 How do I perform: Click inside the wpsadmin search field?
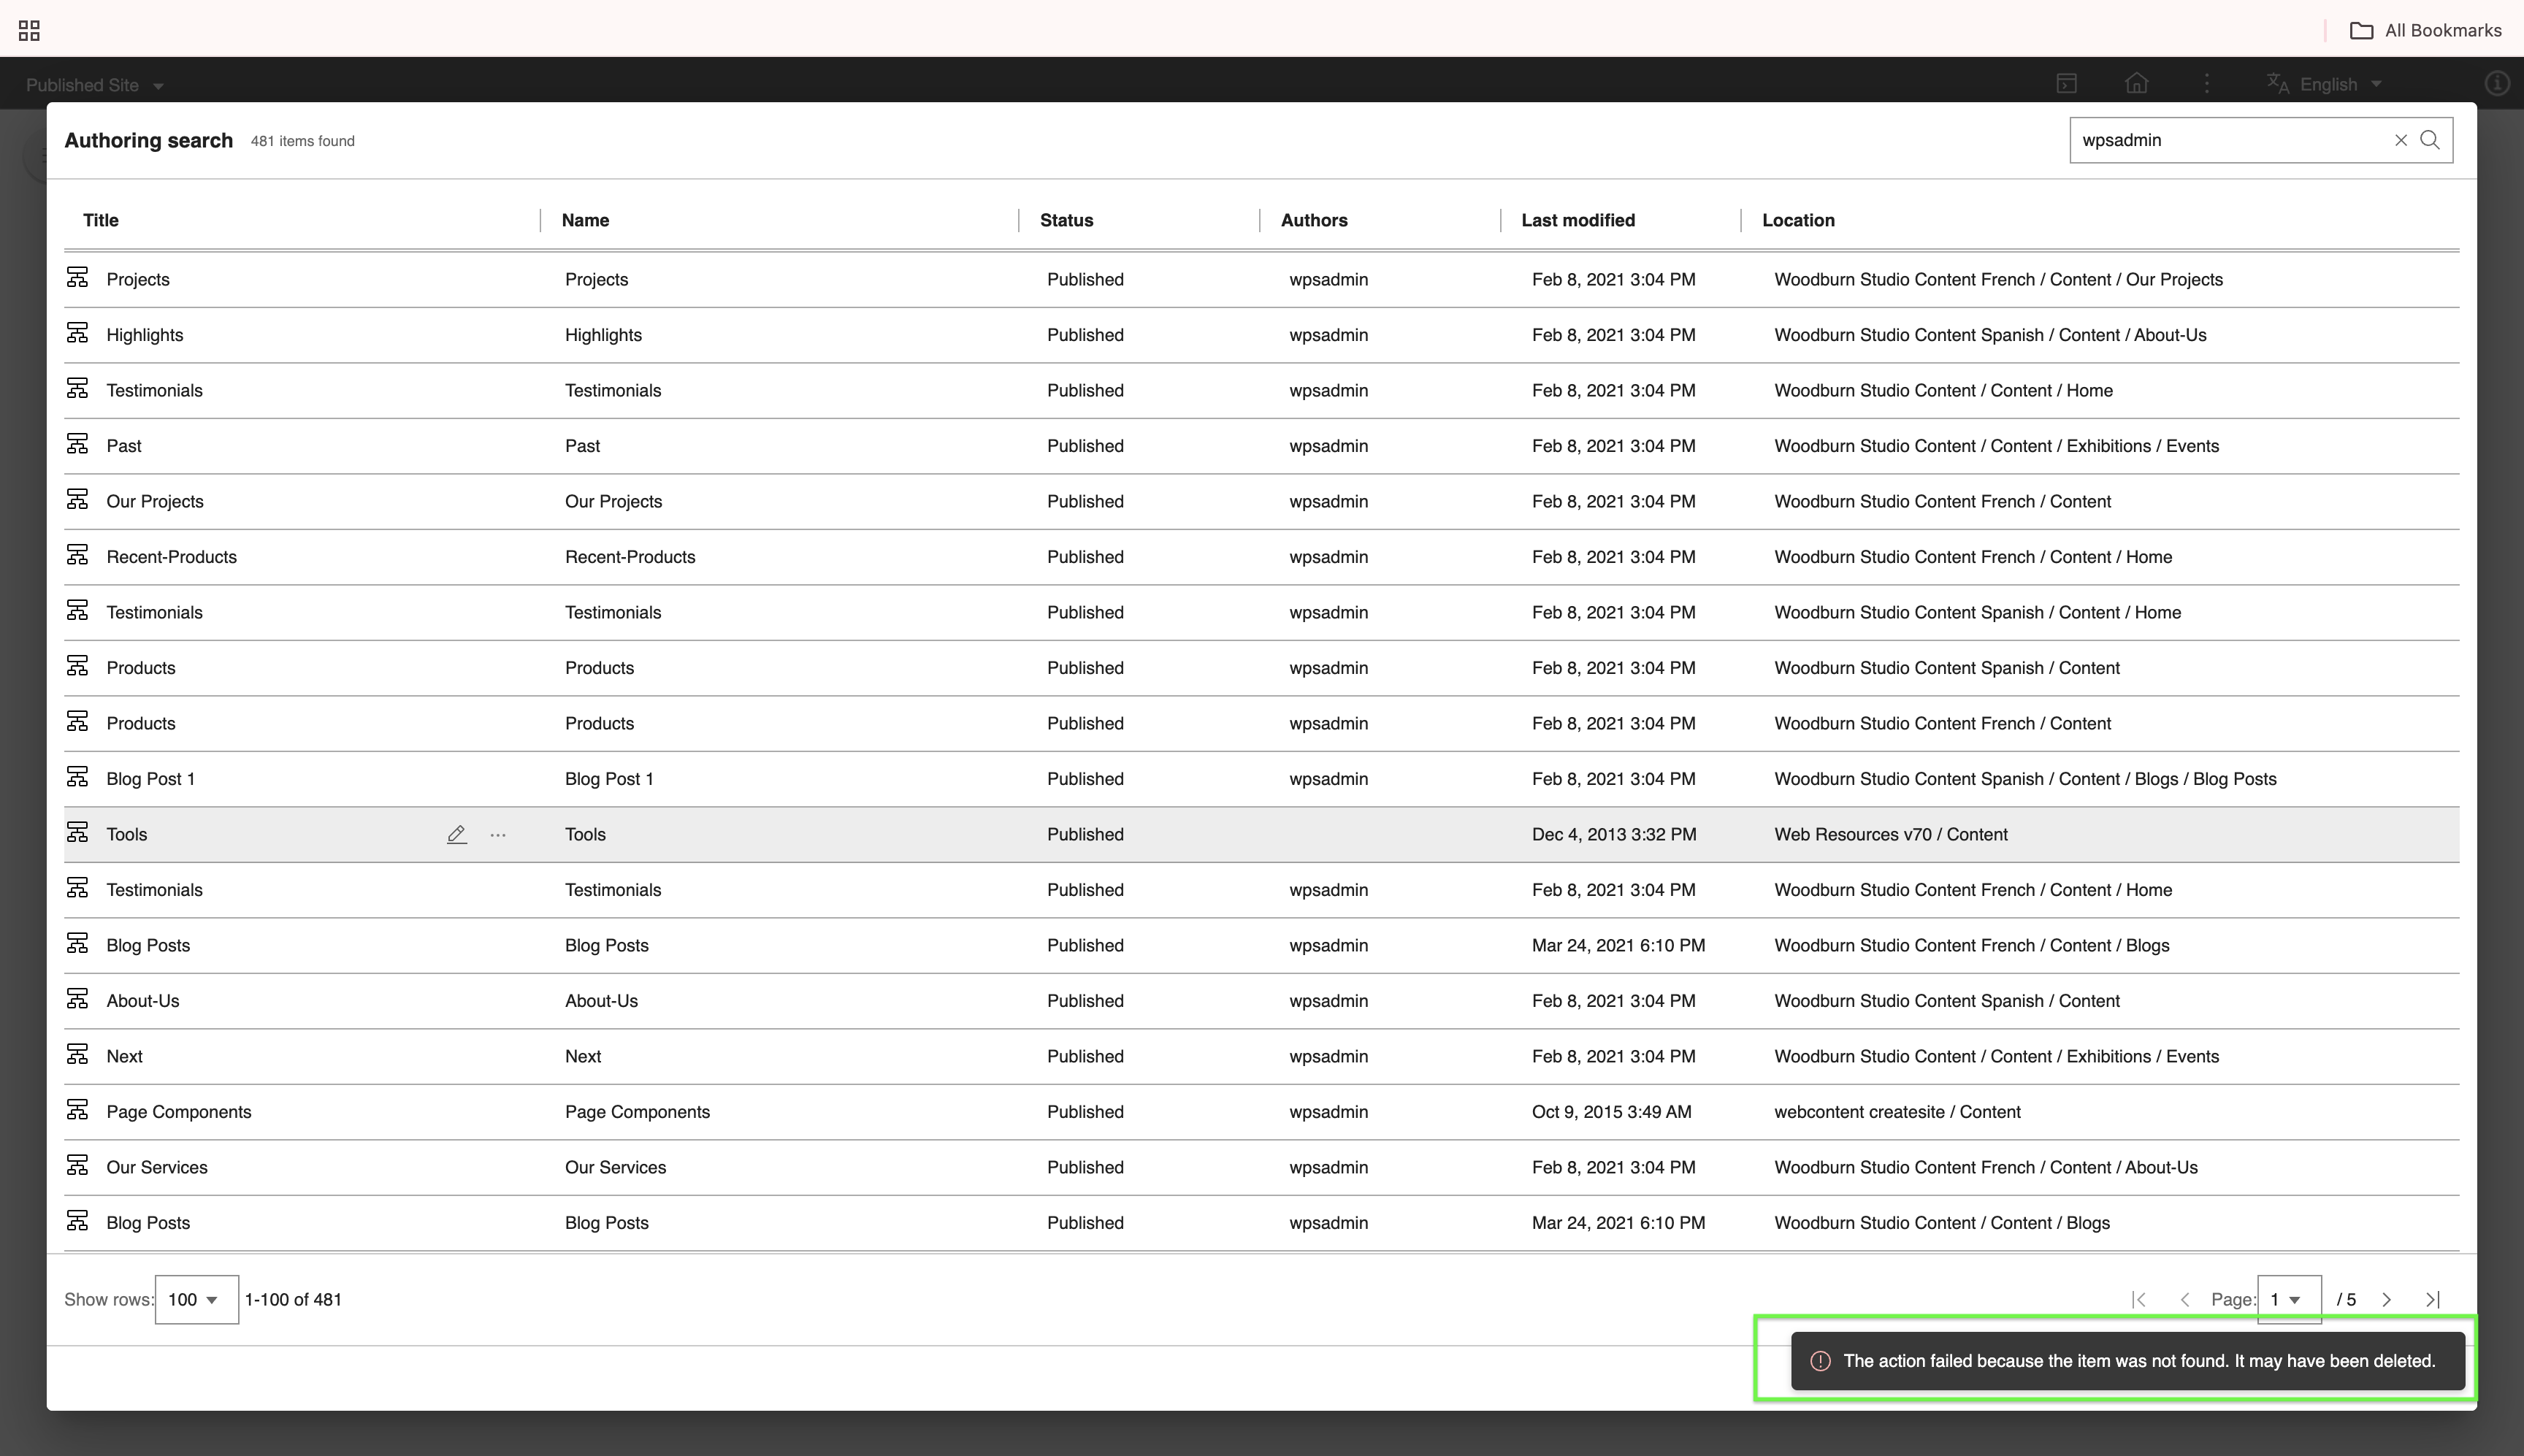(x=2230, y=140)
